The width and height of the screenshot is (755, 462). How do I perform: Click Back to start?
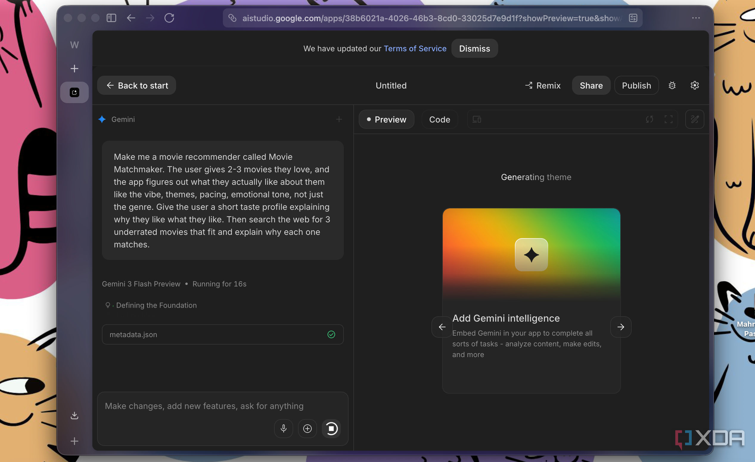pos(137,85)
